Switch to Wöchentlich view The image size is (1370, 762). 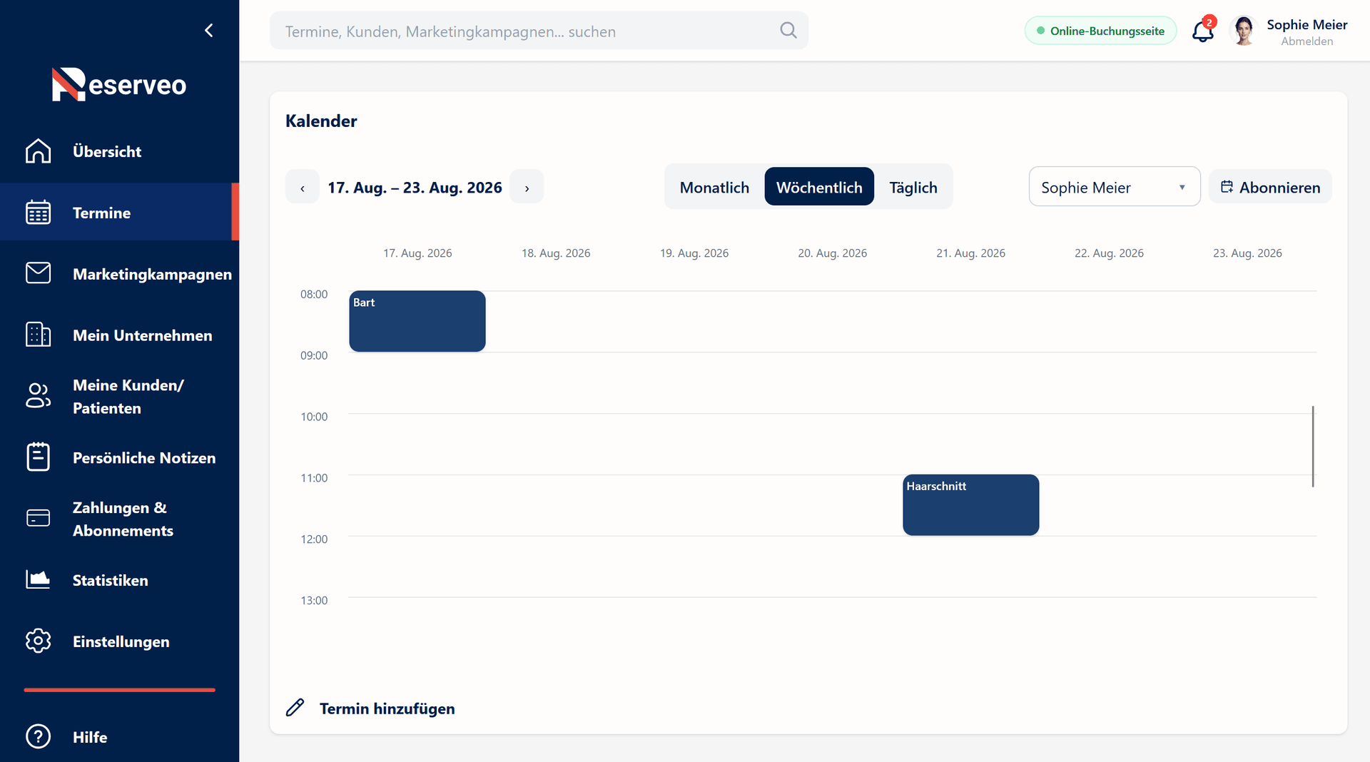(819, 187)
